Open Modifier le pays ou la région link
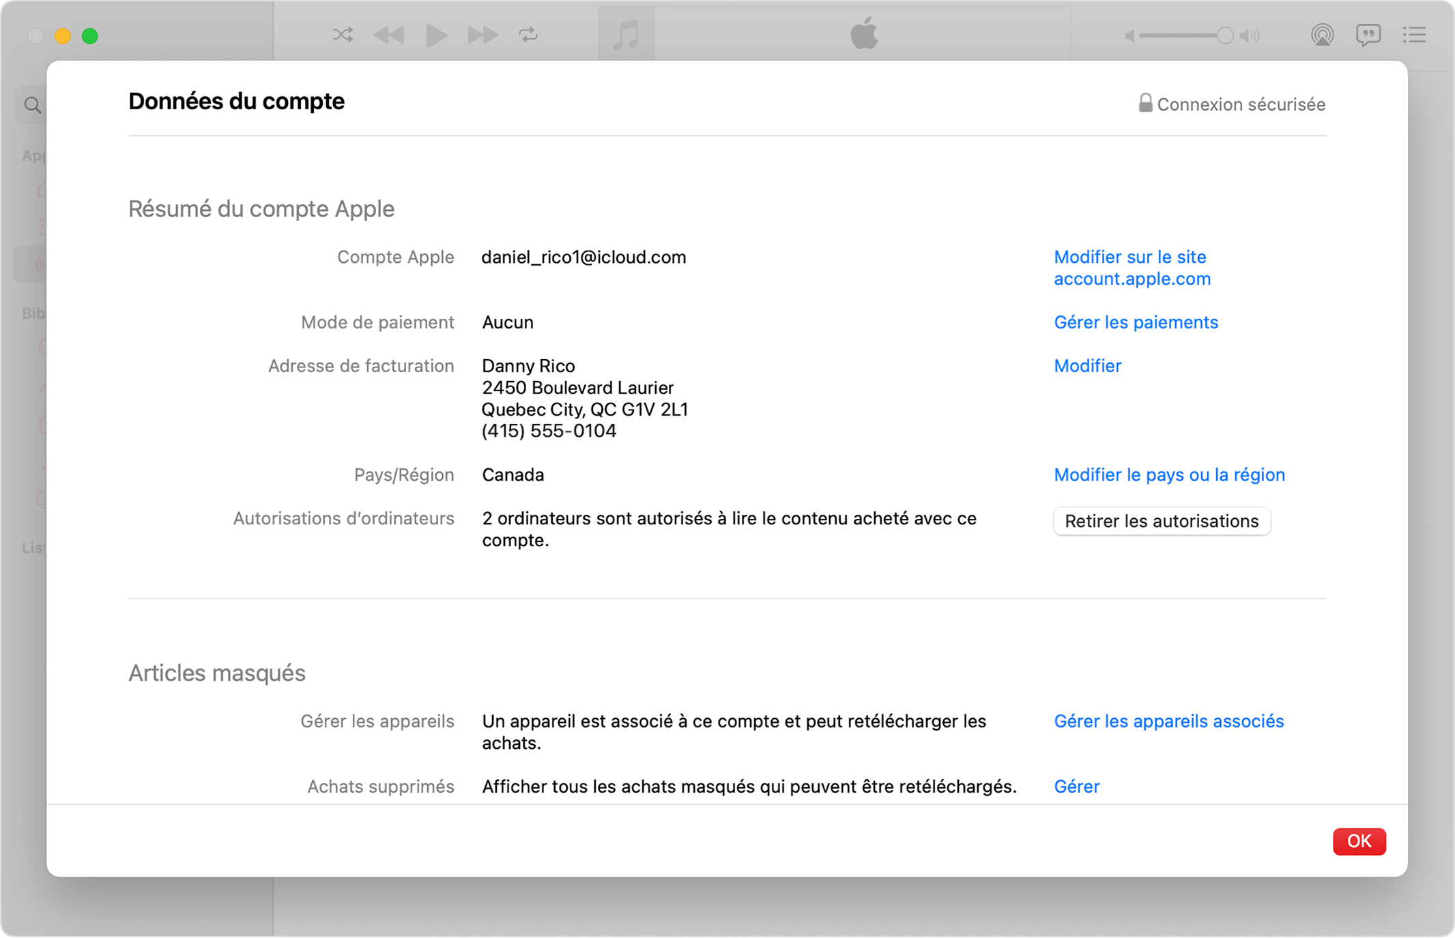This screenshot has height=938, width=1455. (1169, 474)
